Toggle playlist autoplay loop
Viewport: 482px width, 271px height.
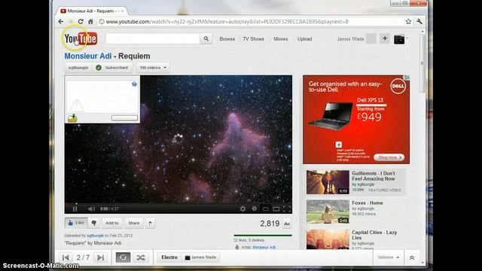coord(123,257)
